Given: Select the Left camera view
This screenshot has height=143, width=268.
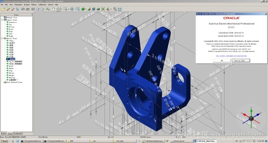Looking at the screenshot, I should point(10,34).
